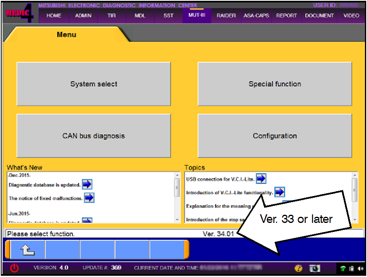The height and width of the screenshot is (277, 367).
Task: Open the Special function menu
Action: (275, 84)
